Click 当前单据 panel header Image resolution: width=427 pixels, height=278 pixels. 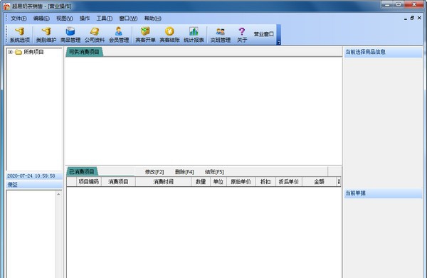point(383,193)
